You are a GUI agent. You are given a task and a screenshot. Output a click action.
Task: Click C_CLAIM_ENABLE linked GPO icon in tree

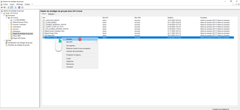[x=11, y=20]
